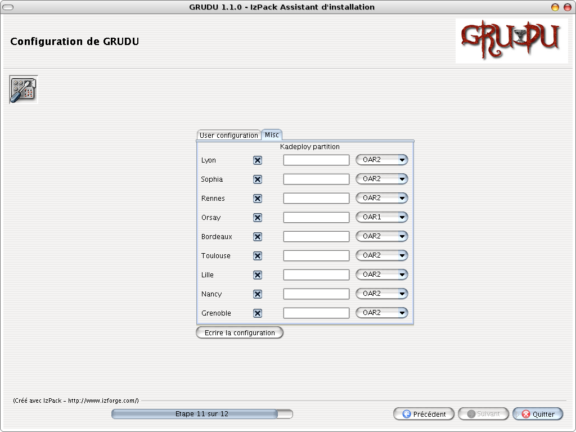This screenshot has width=576, height=432.
Task: Toggle the Lille checkbox
Action: (258, 274)
